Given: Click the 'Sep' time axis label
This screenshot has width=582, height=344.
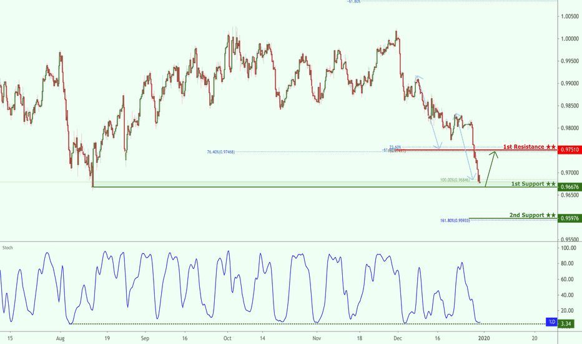Looking at the screenshot, I should point(145,338).
